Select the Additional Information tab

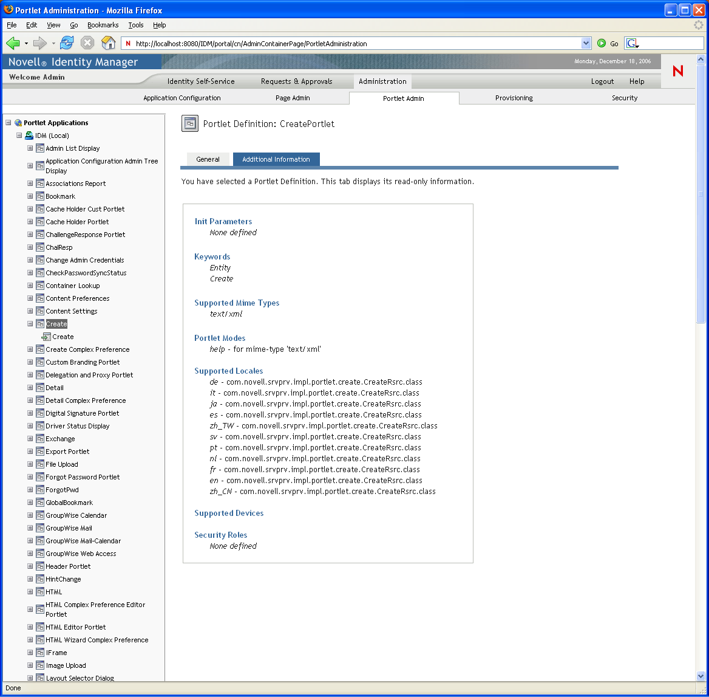click(276, 159)
